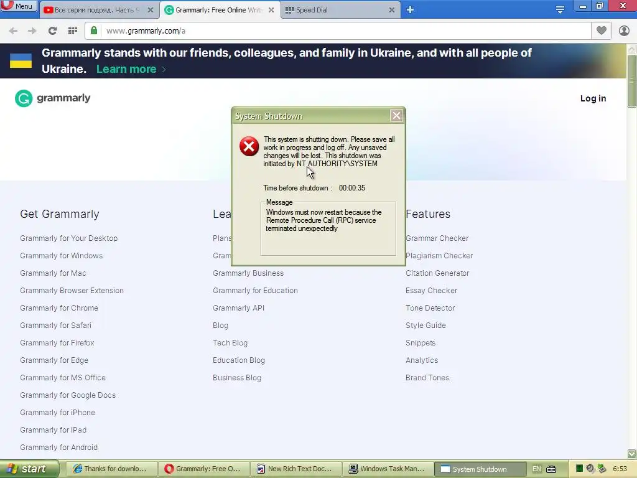Open the Grammar Checker link
This screenshot has height=478, width=637.
pos(437,238)
